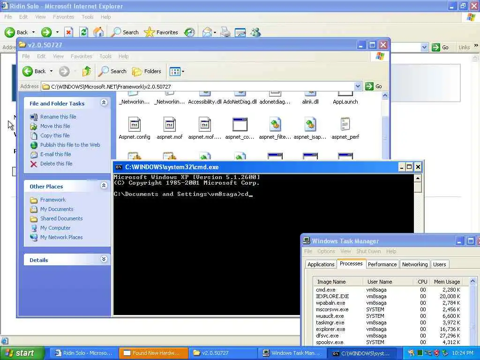Select Aspnet.config file icon
The width and height of the screenshot is (480, 360).
135,125
